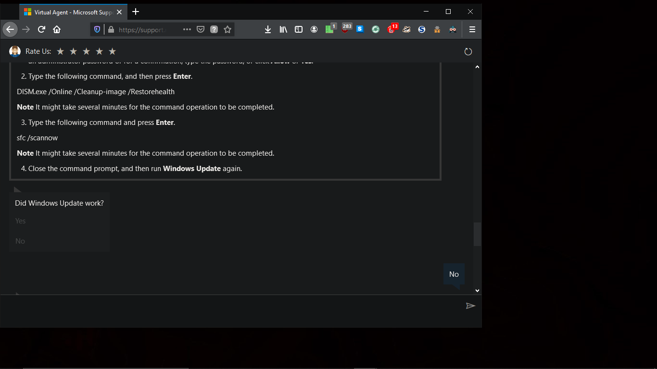Click the round blue S extension icon
657x369 pixels.
[x=422, y=29]
